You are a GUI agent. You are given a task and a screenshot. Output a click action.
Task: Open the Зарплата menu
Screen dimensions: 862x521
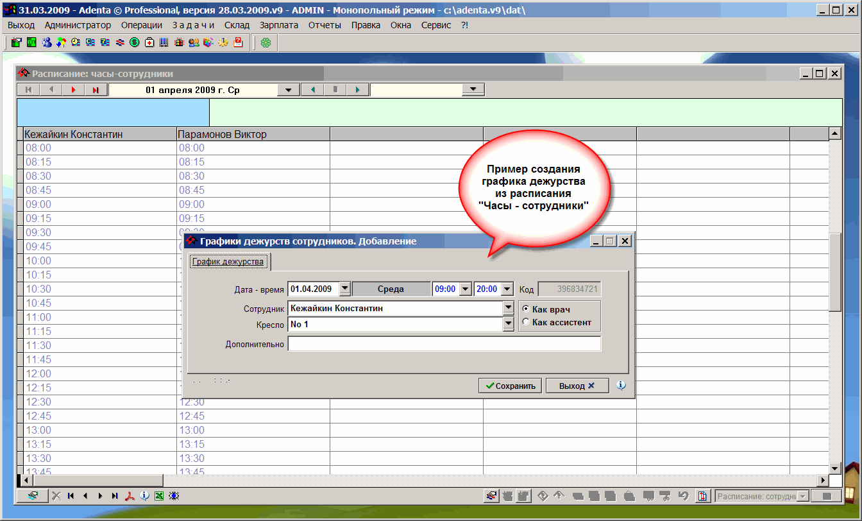278,25
